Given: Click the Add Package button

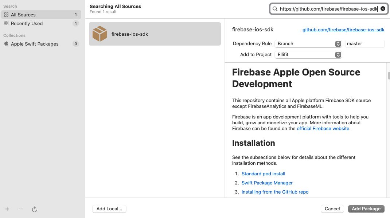Looking at the screenshot, I should (366, 209).
